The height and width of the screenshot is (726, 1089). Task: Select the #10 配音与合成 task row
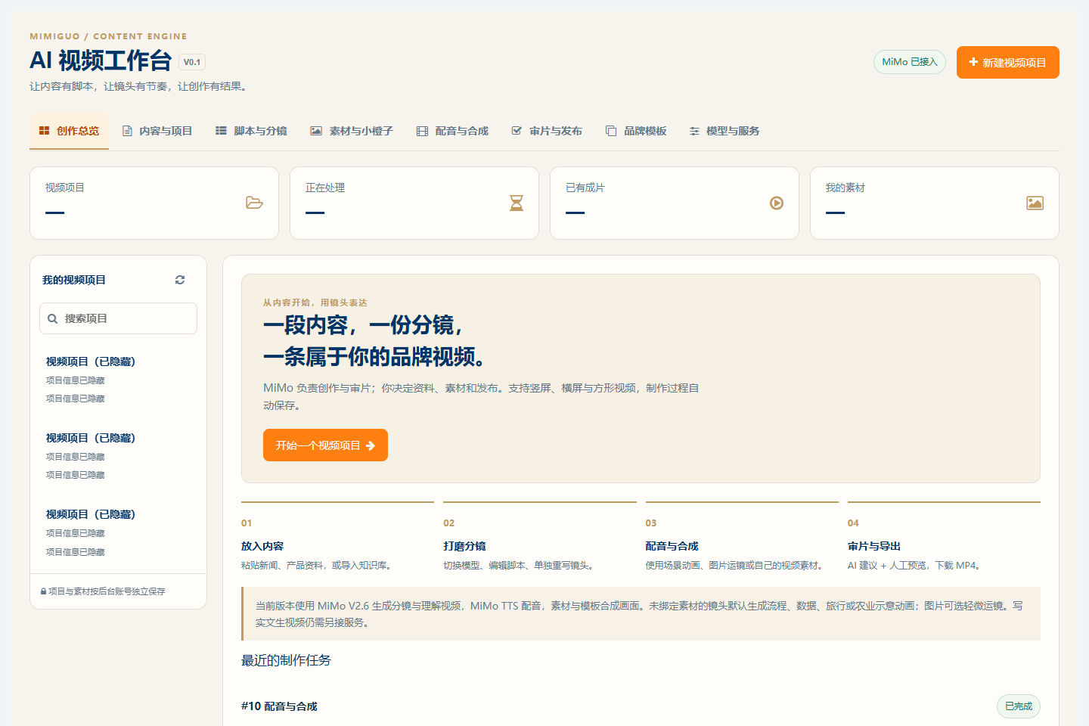point(641,706)
